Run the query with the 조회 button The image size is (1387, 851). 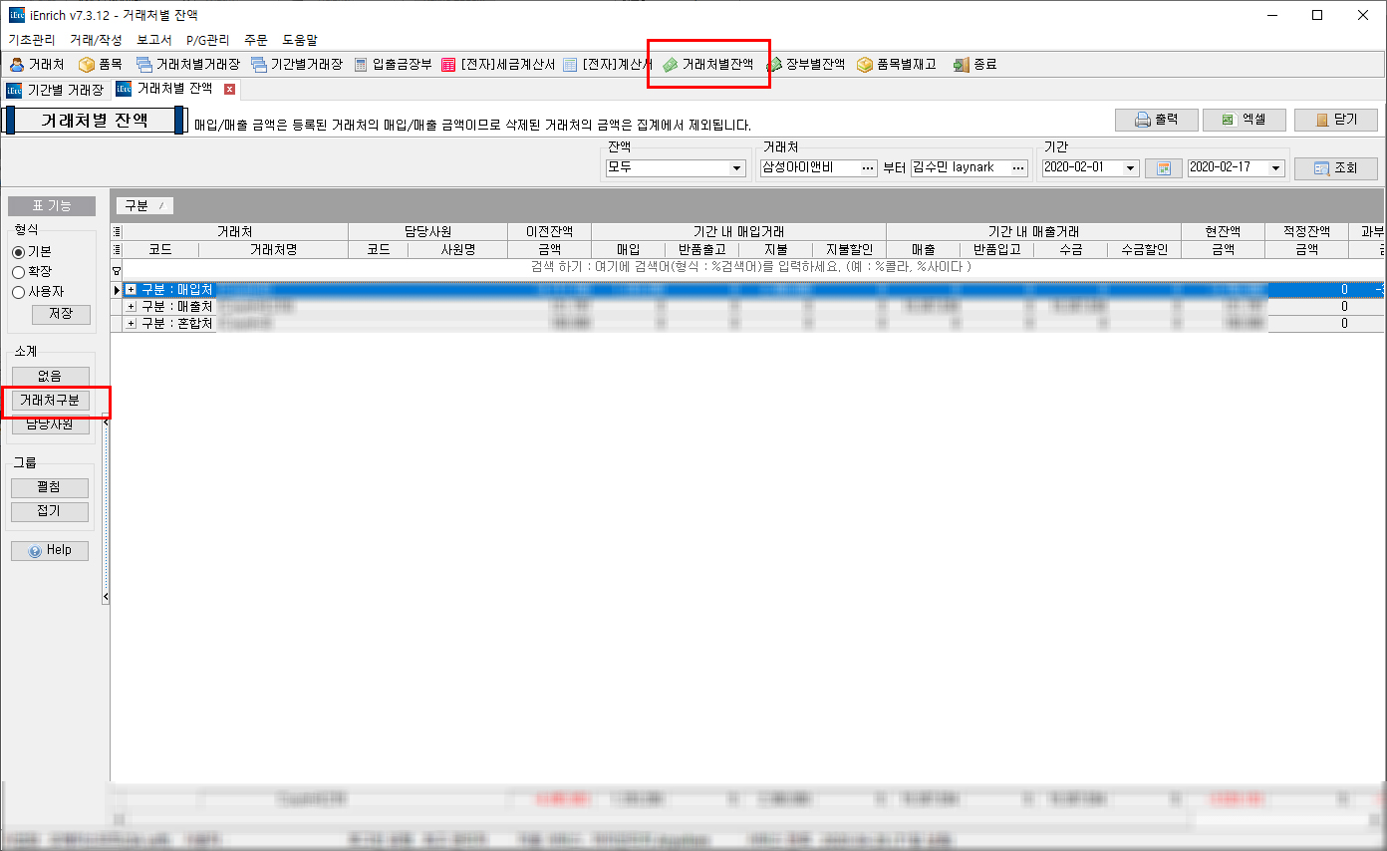click(1335, 168)
